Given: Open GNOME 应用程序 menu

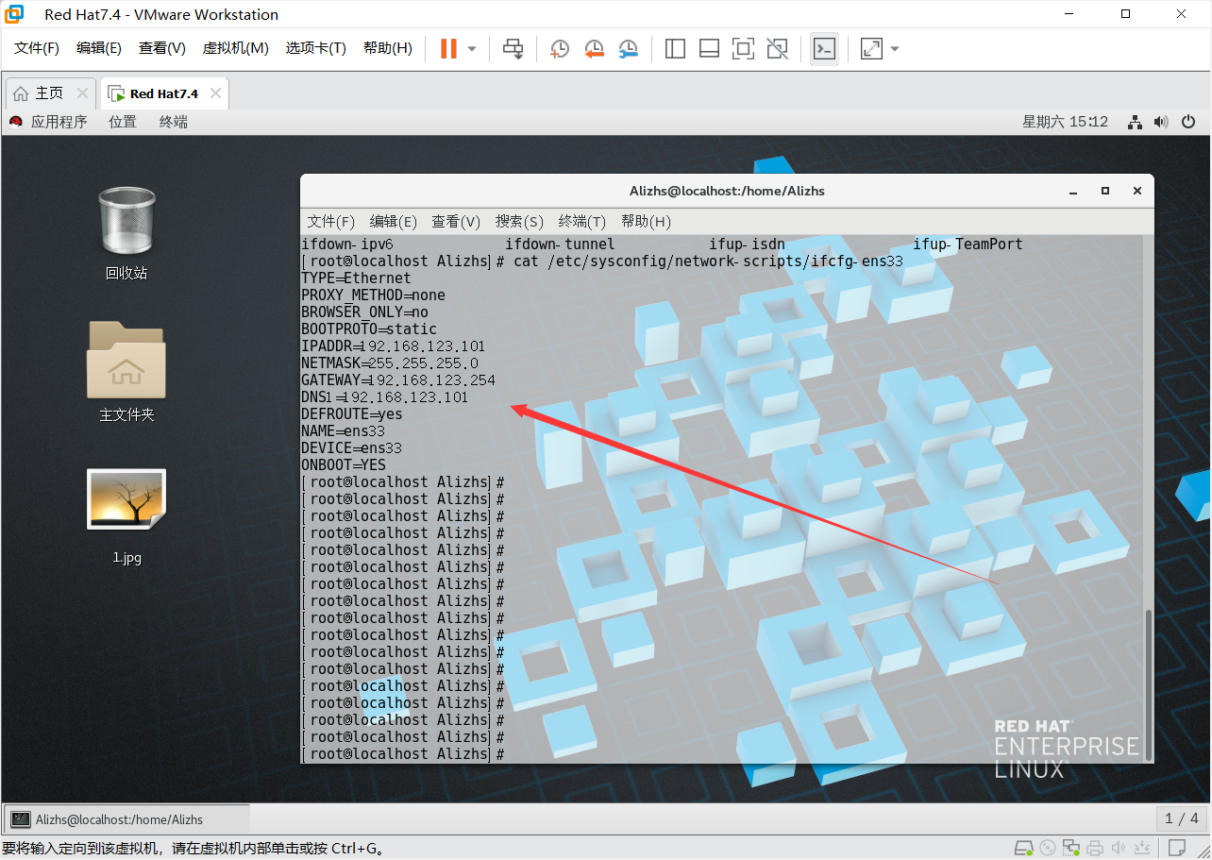Looking at the screenshot, I should [x=48, y=122].
